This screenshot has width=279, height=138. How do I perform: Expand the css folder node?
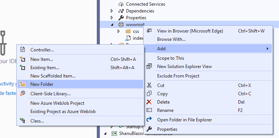click(x=119, y=31)
